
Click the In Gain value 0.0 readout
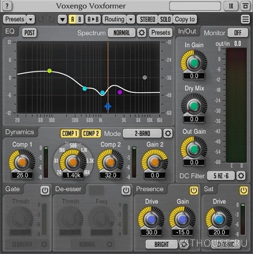(x=194, y=76)
